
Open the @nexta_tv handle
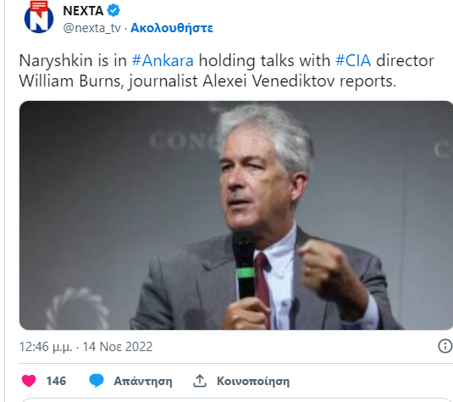point(92,28)
